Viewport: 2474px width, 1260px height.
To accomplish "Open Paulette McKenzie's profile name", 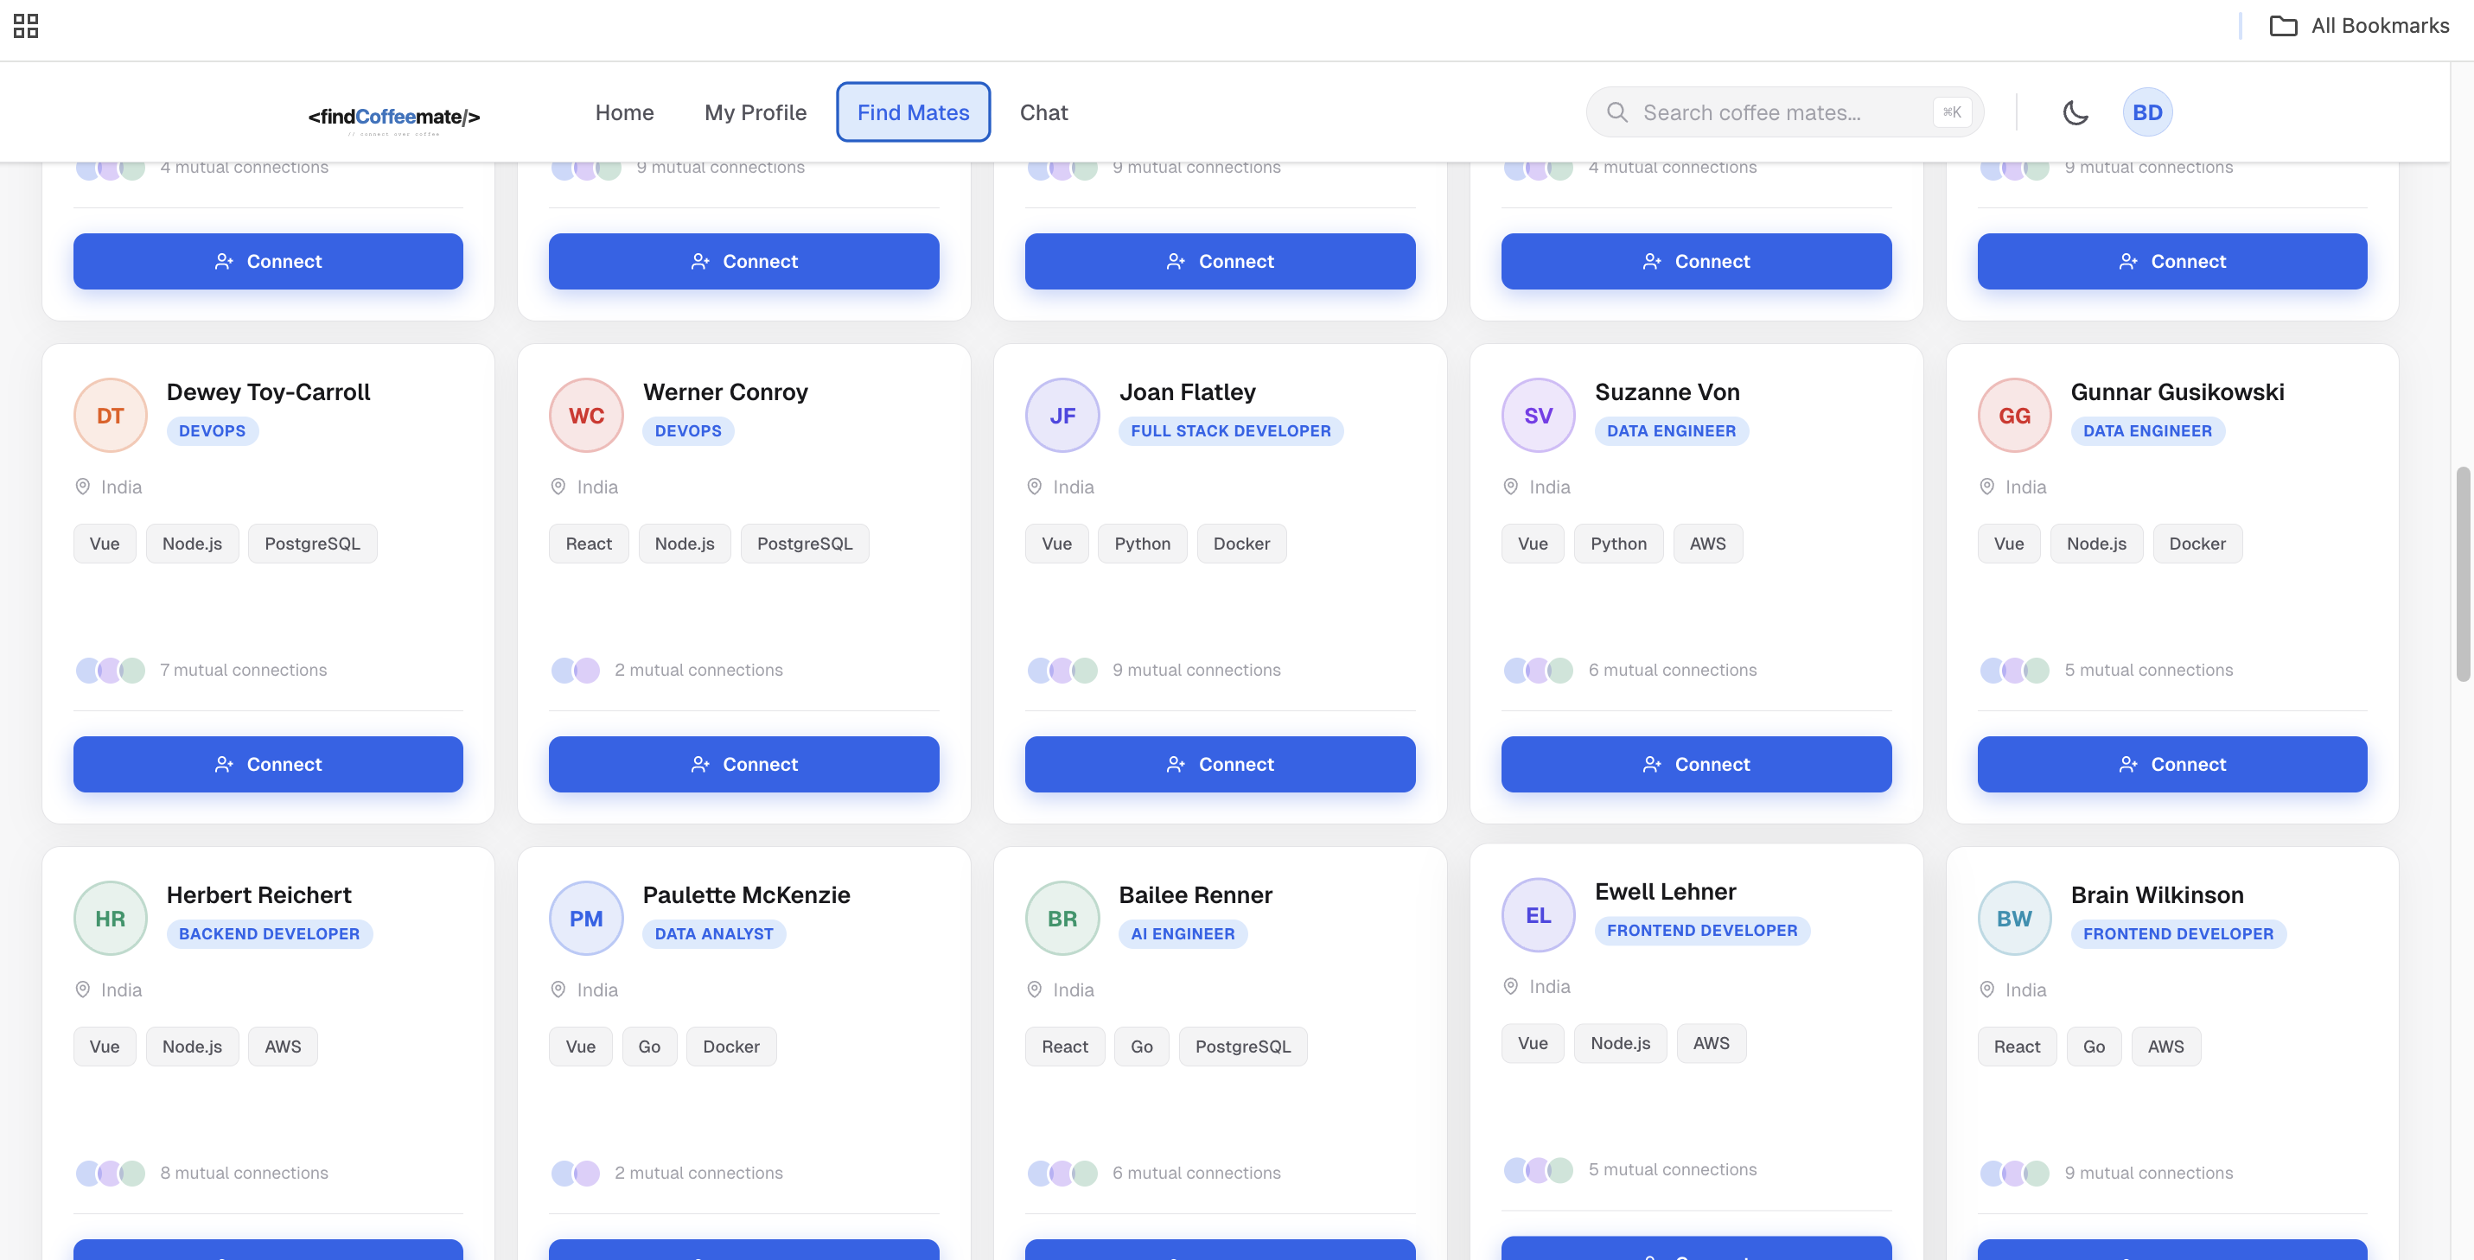I will 746,895.
